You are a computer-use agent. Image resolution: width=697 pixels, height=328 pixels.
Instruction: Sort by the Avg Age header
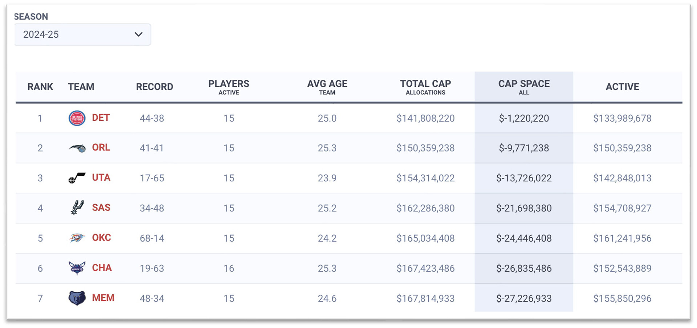(x=327, y=87)
